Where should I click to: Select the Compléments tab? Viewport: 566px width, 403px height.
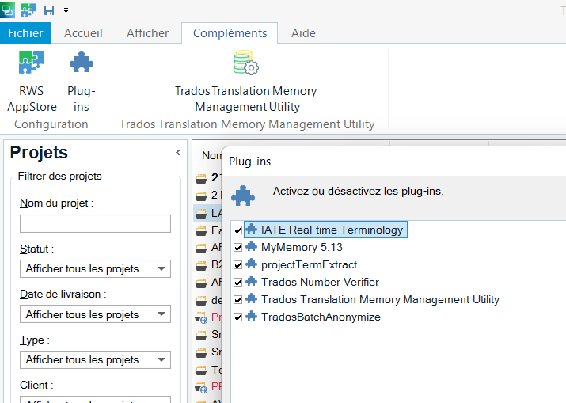(230, 33)
